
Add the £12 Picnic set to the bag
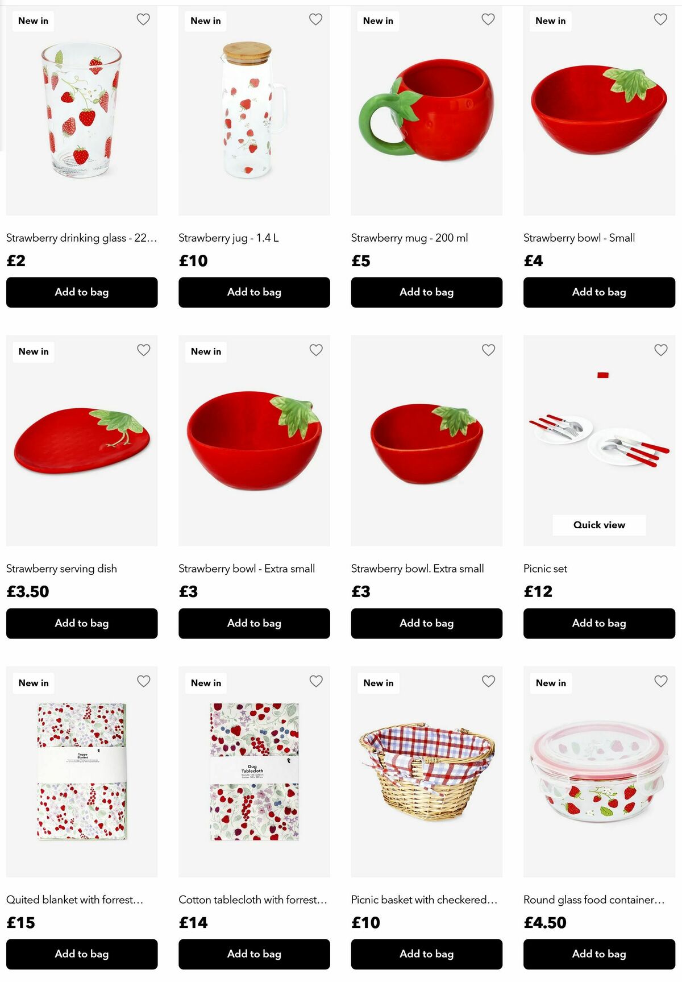pos(599,623)
